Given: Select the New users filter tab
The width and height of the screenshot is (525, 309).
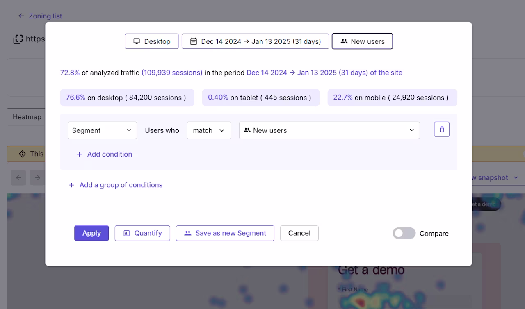Looking at the screenshot, I should pos(362,41).
